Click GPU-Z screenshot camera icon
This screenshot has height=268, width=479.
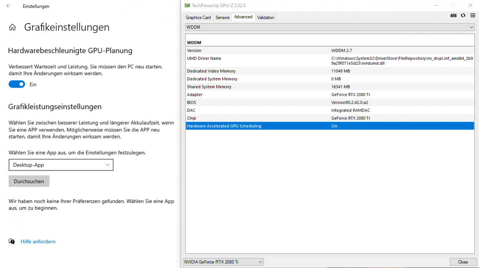[x=453, y=15]
